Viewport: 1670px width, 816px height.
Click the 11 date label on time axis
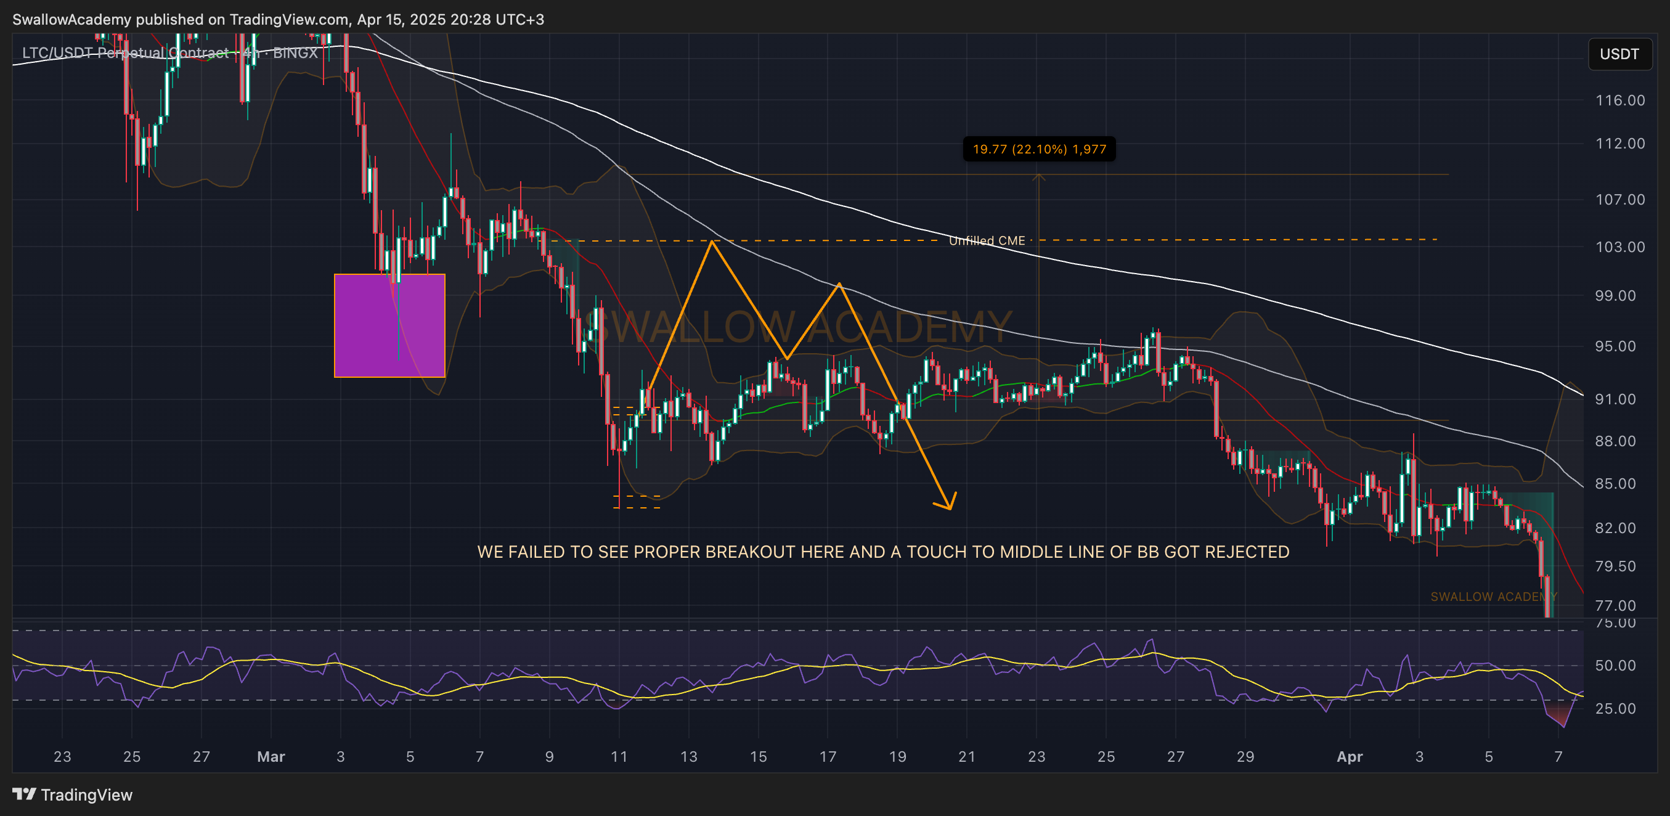619,756
